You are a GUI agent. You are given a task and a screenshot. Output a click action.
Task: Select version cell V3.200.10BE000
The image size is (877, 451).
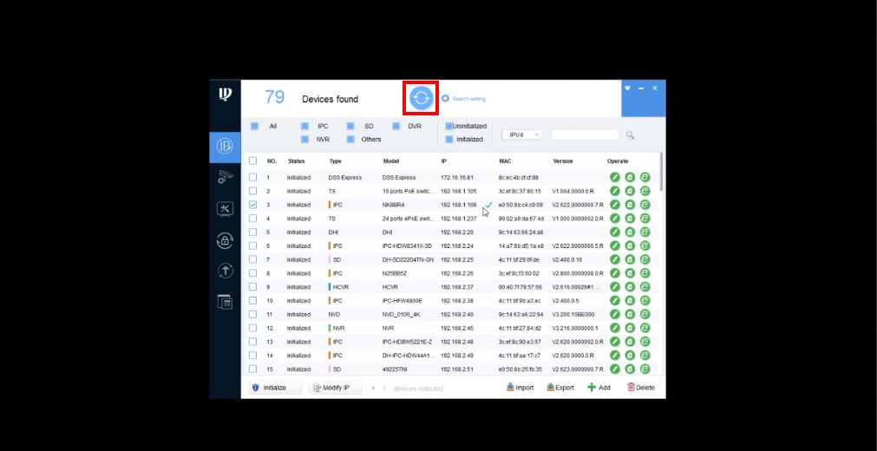point(573,315)
